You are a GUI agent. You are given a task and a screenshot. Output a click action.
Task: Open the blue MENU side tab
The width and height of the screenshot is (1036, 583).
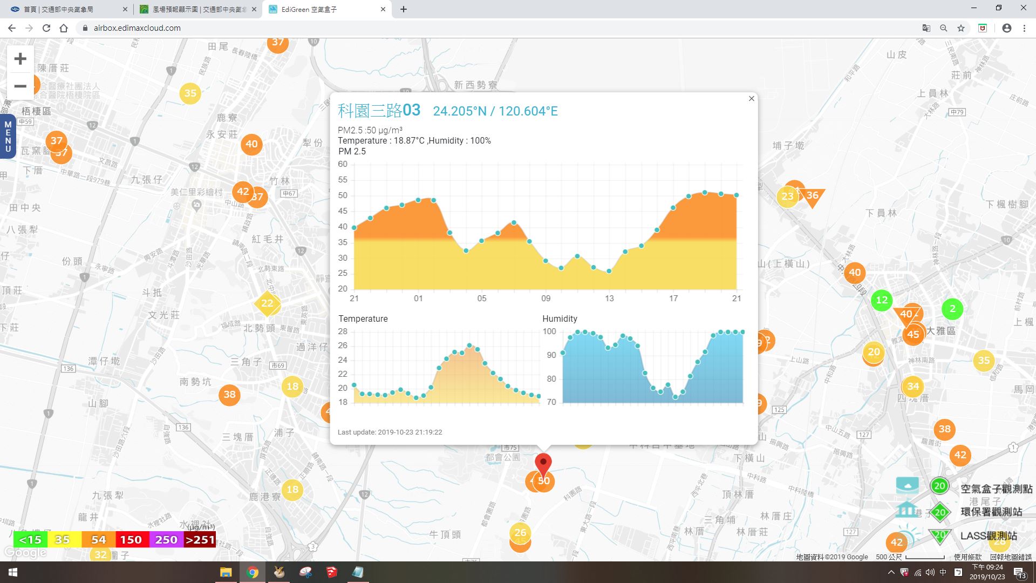click(x=8, y=137)
